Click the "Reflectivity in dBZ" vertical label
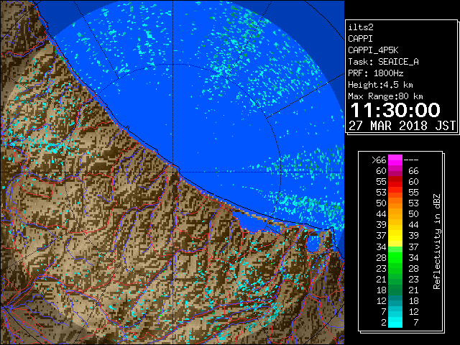 436,241
